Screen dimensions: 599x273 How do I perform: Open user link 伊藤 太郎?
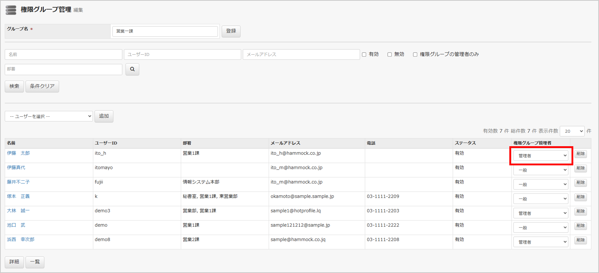click(18, 153)
